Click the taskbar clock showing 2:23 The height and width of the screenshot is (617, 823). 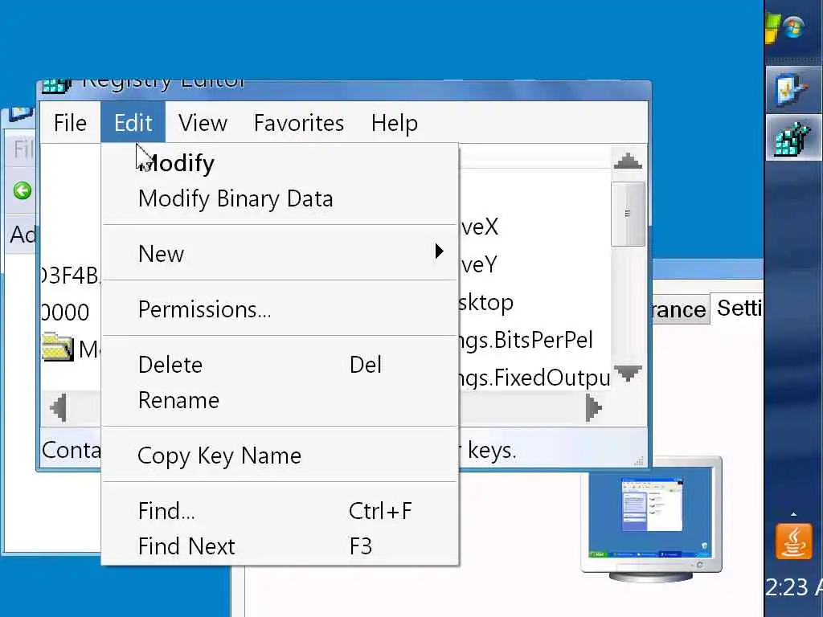click(793, 587)
